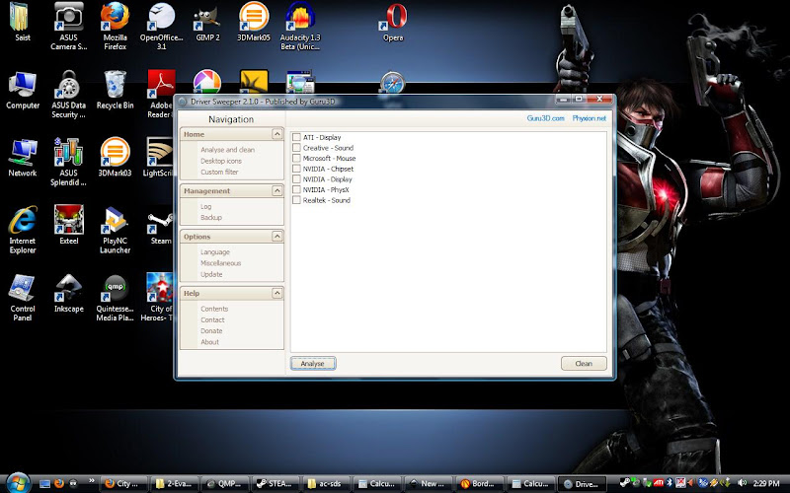Launch 3DMark05 from the desktop

pyautogui.click(x=254, y=23)
